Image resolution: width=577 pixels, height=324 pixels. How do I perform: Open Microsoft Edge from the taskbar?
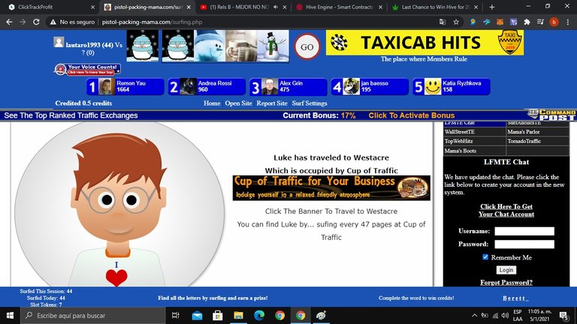(259, 315)
